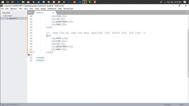The height and width of the screenshot is (106, 189).
Task: Open Excel from the taskbar
Action: (x=49, y=2)
